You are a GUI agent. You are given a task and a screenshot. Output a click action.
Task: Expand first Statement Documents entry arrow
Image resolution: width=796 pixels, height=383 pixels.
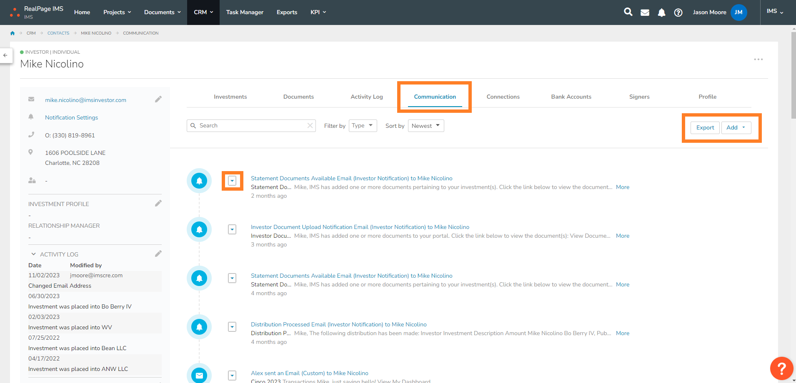(232, 181)
